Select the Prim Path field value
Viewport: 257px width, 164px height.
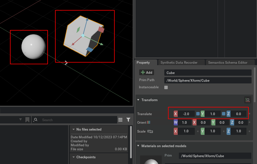click(x=208, y=81)
